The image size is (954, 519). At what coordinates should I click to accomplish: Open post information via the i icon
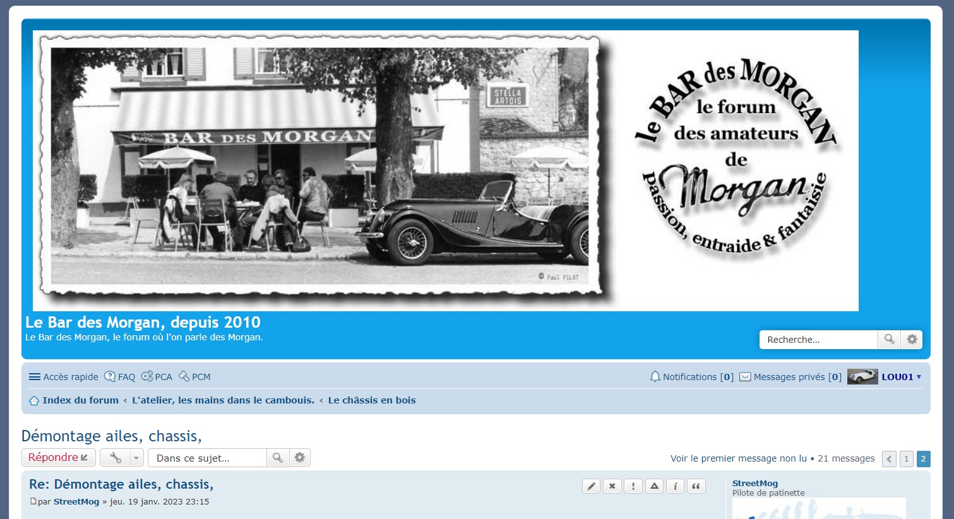point(675,486)
